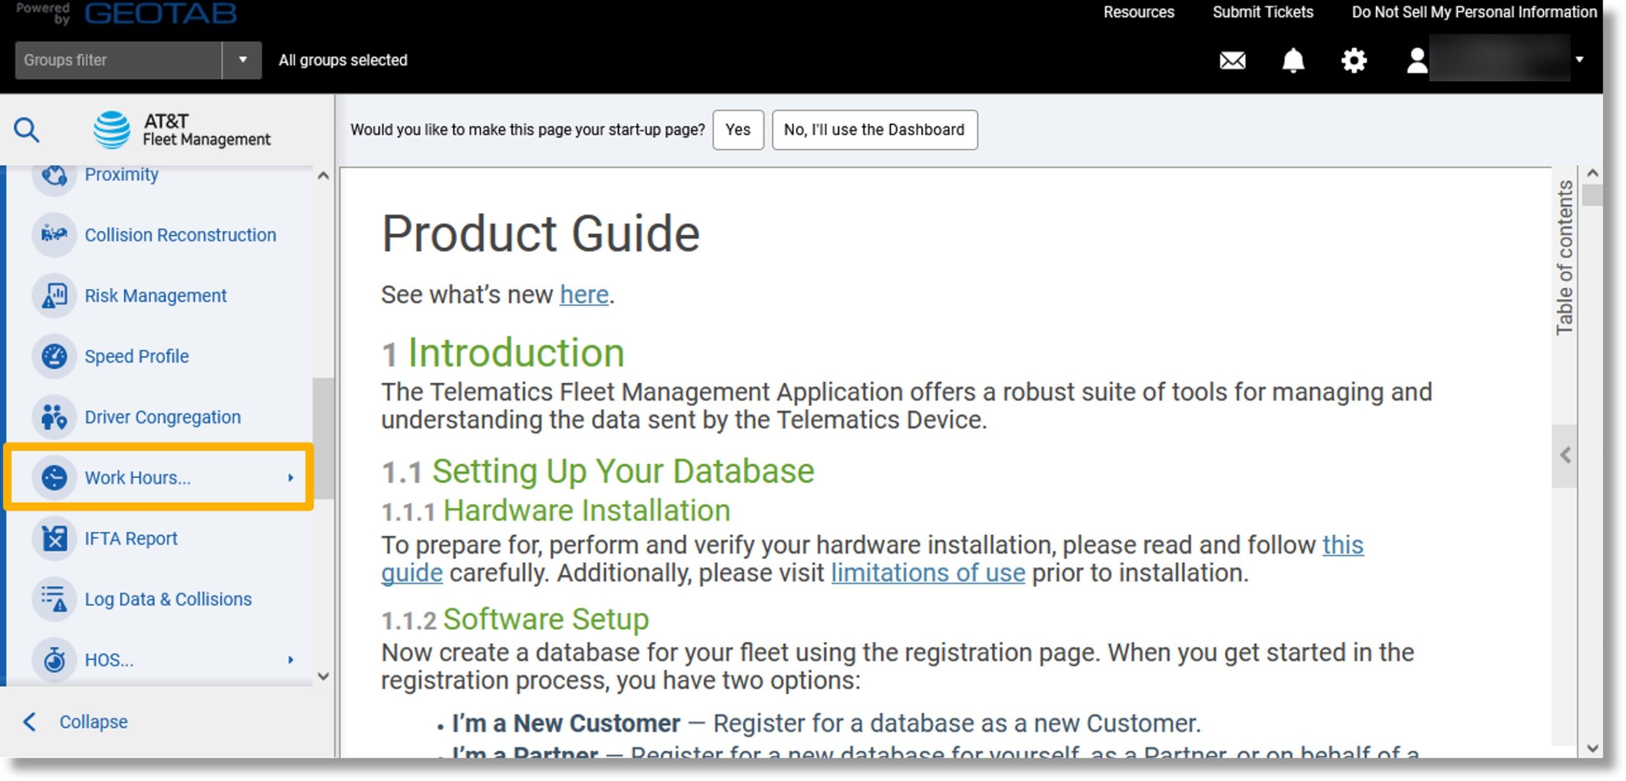Expand the HOS submenu arrow
Screen dimensions: 1626x781
[290, 660]
